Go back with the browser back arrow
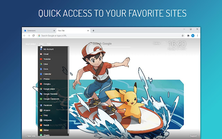This screenshot has height=139, width=222. click(x=24, y=35)
